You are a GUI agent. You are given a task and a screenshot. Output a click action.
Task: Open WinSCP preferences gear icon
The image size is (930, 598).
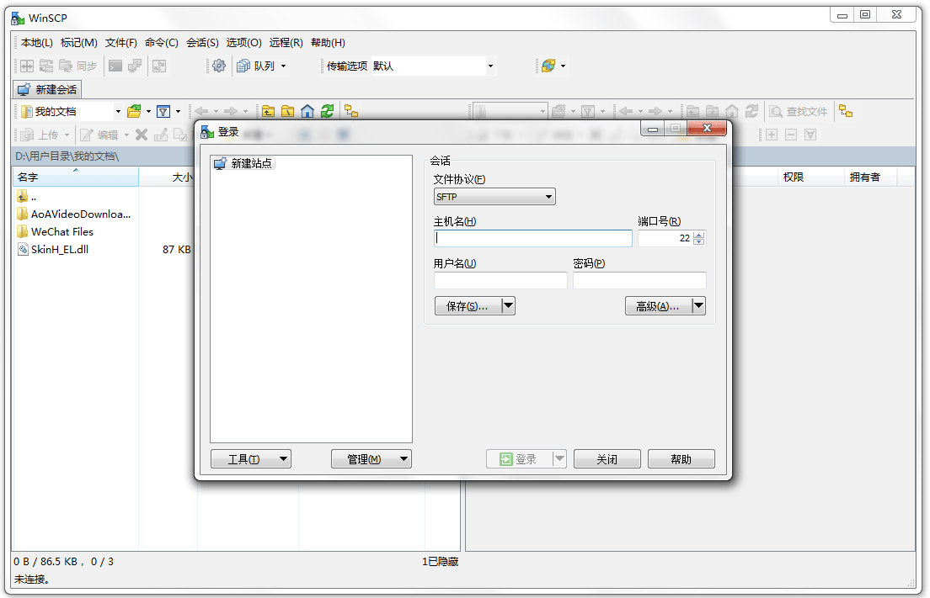click(x=218, y=65)
